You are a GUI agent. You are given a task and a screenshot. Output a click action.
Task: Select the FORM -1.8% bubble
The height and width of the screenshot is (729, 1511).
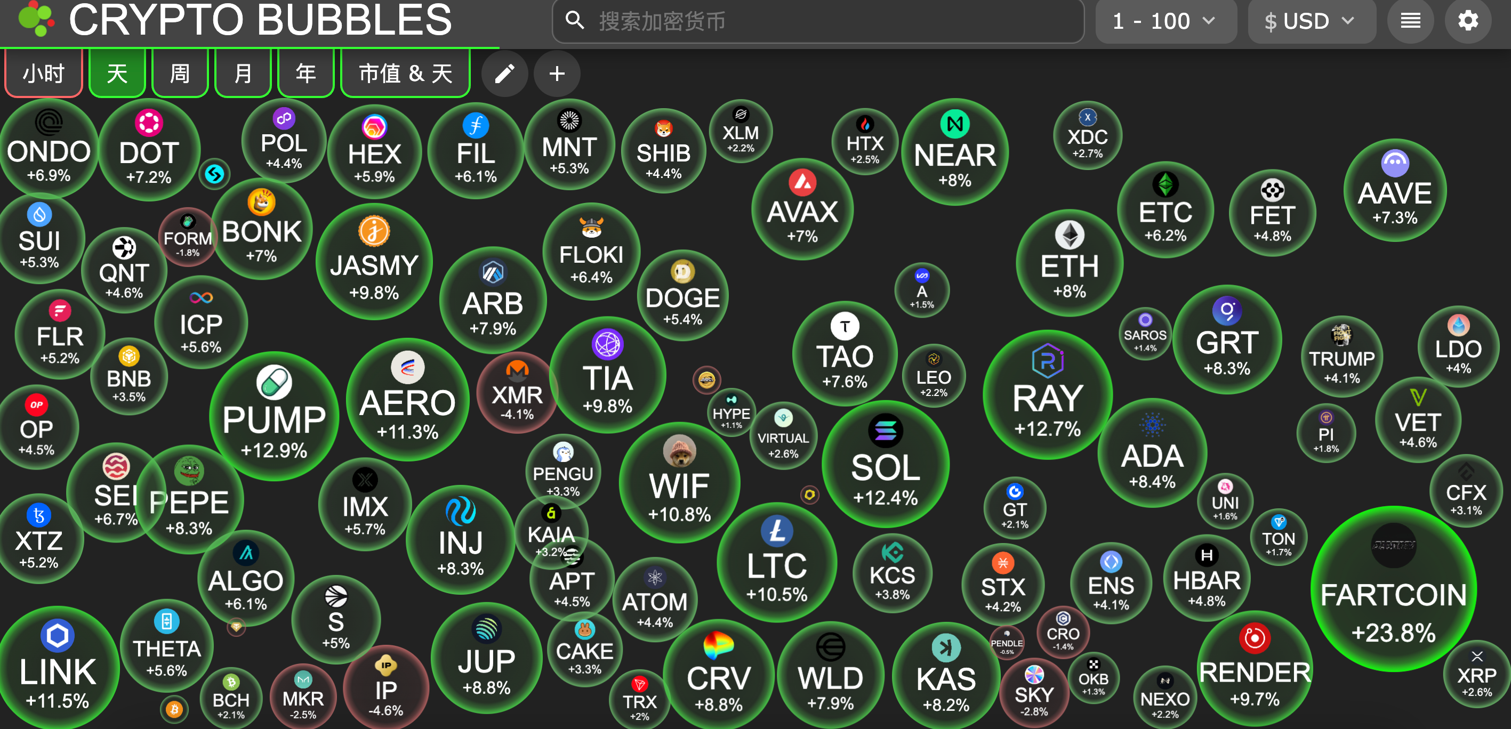point(188,237)
